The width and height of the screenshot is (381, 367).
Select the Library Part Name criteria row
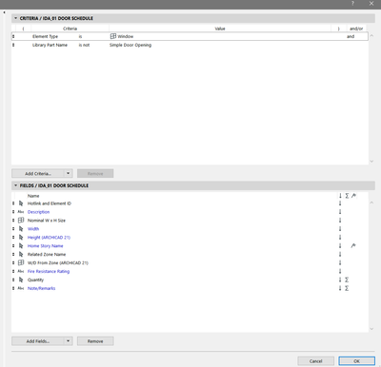click(x=190, y=45)
